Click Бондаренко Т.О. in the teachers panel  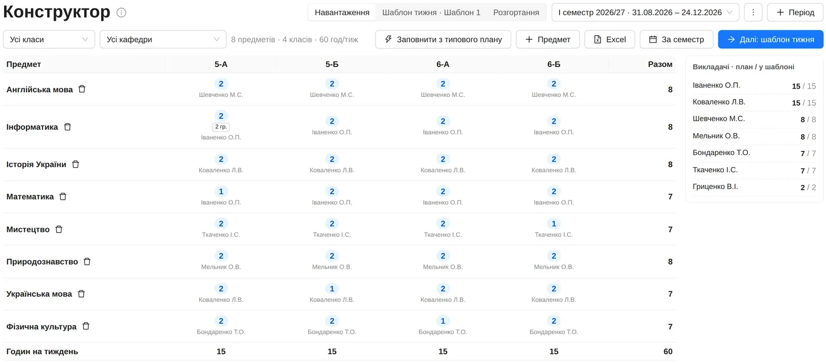[754, 153]
